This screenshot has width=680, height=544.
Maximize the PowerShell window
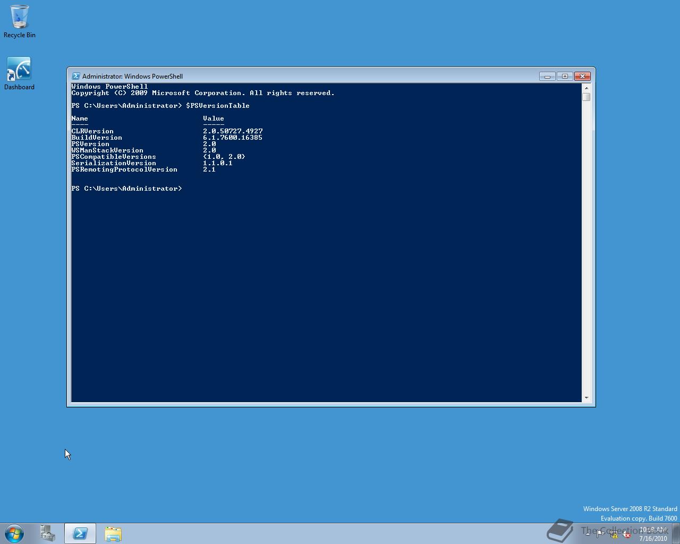click(565, 76)
